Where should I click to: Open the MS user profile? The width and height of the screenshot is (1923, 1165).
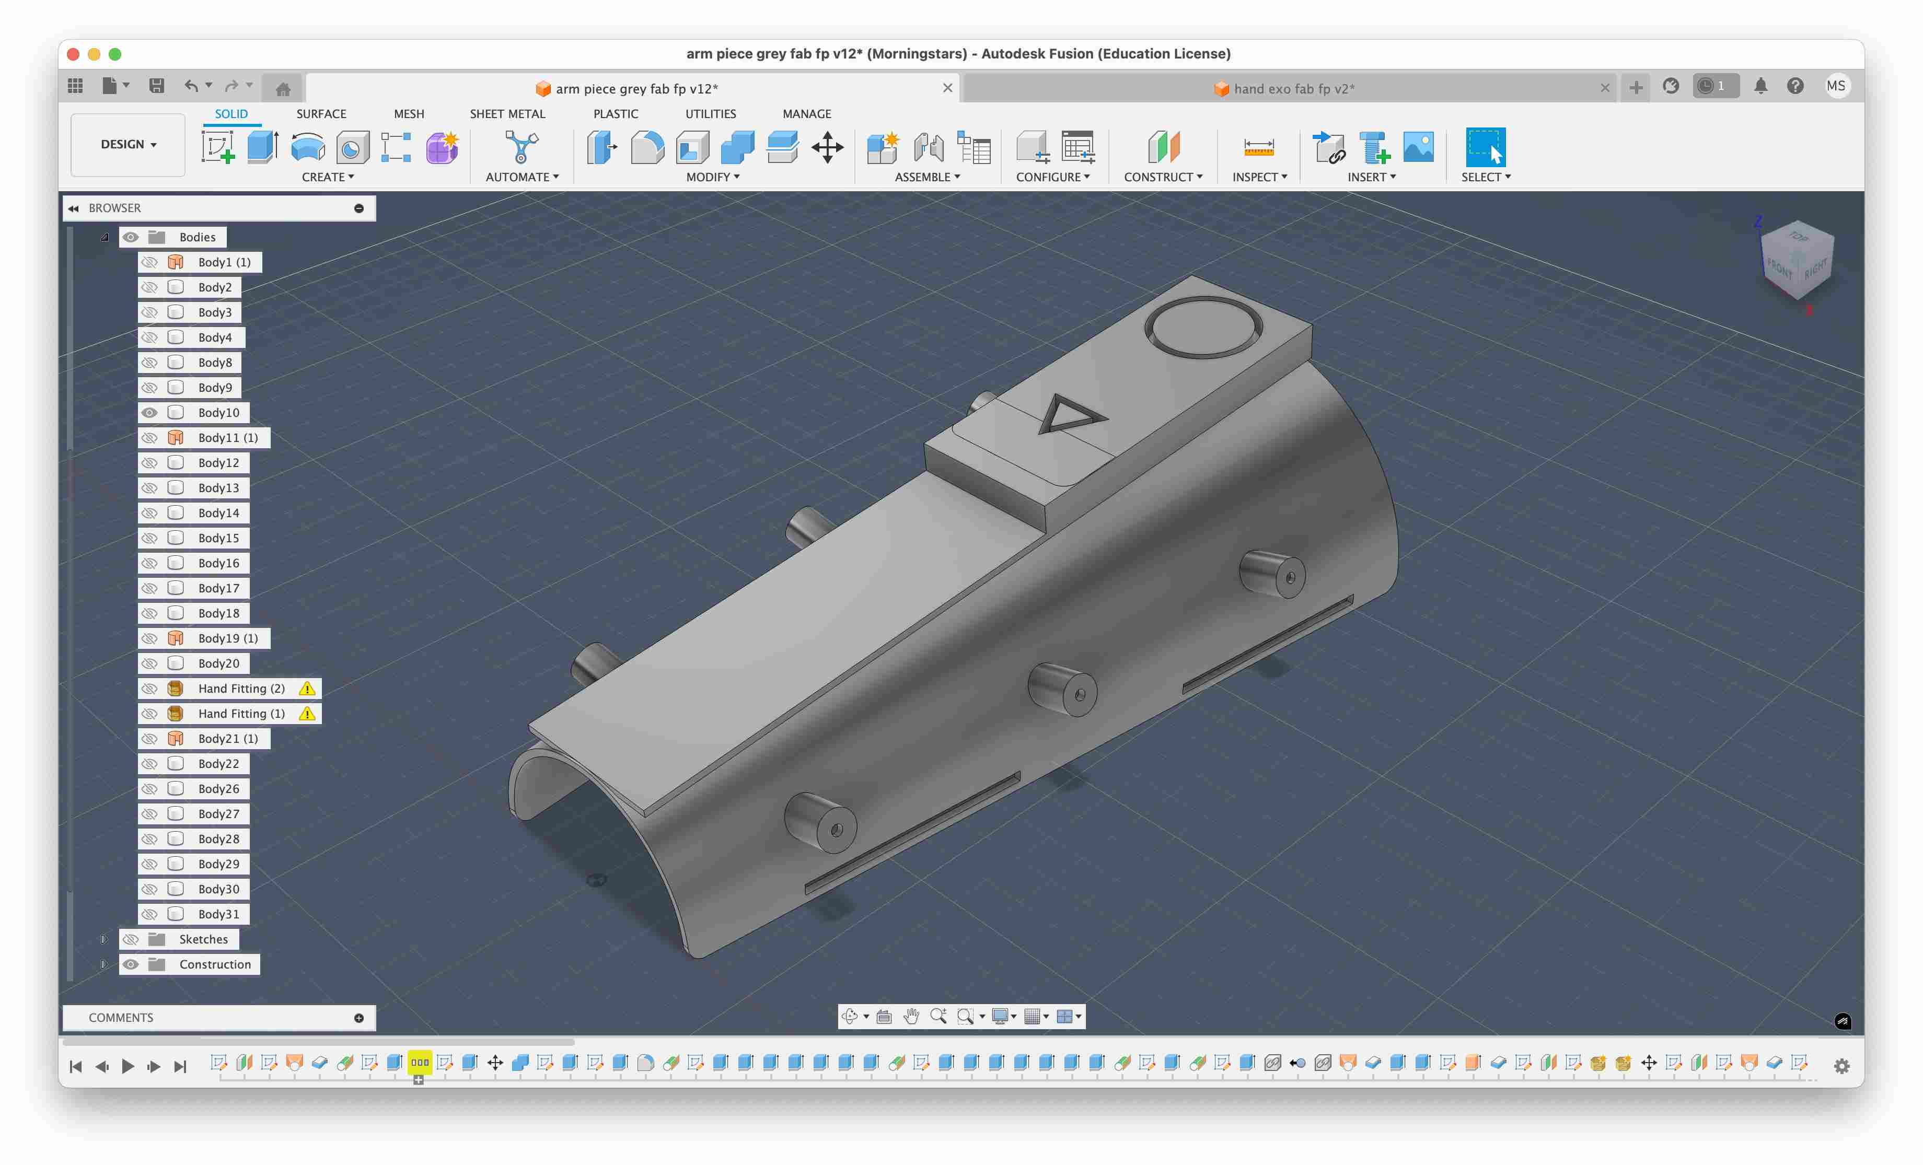1836,86
